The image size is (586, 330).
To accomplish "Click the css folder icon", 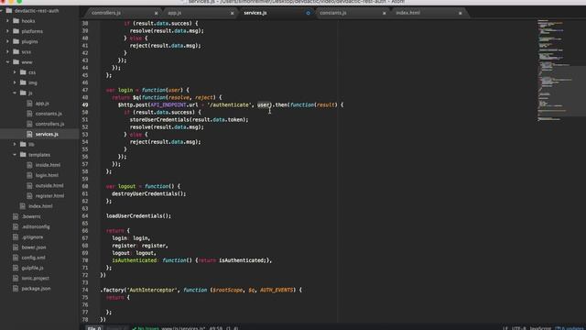I will (23, 72).
